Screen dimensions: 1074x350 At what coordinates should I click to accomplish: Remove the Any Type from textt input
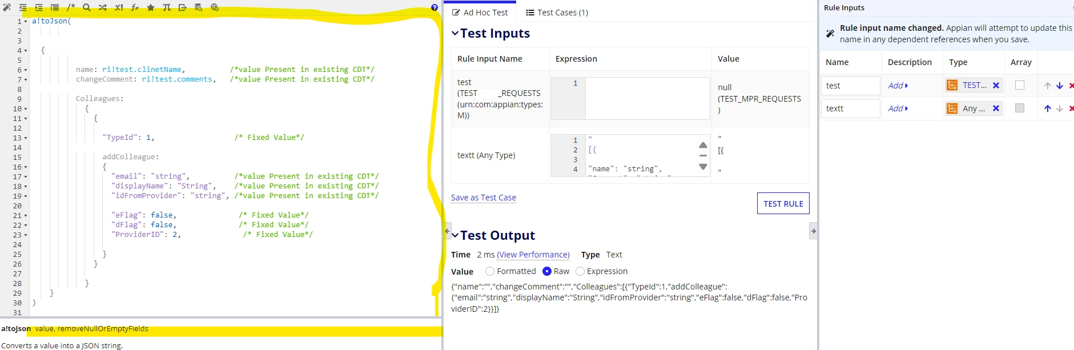[996, 108]
